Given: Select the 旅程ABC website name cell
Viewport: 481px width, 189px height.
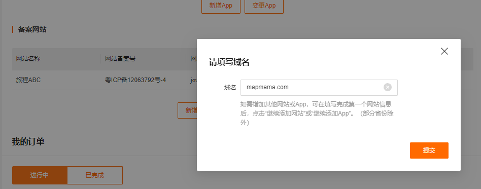Looking at the screenshot, I should (28, 80).
